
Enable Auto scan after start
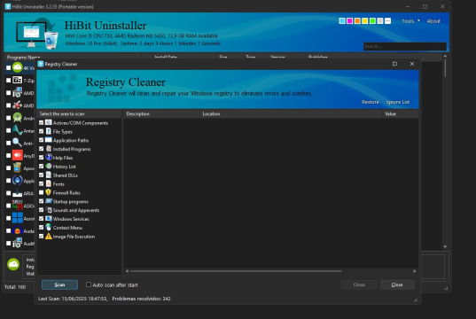click(x=89, y=284)
